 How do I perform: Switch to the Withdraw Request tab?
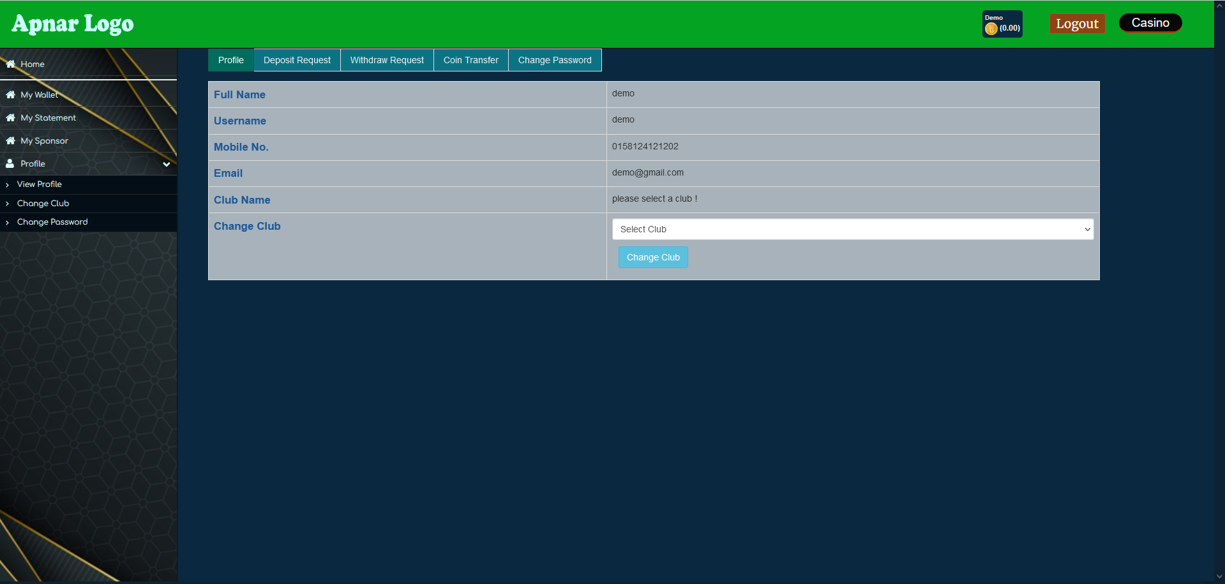pyautogui.click(x=387, y=60)
